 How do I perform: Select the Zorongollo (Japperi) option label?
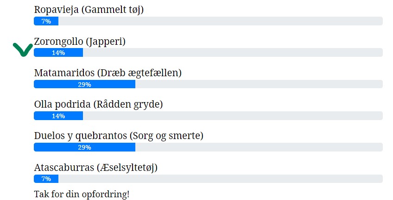click(x=80, y=41)
